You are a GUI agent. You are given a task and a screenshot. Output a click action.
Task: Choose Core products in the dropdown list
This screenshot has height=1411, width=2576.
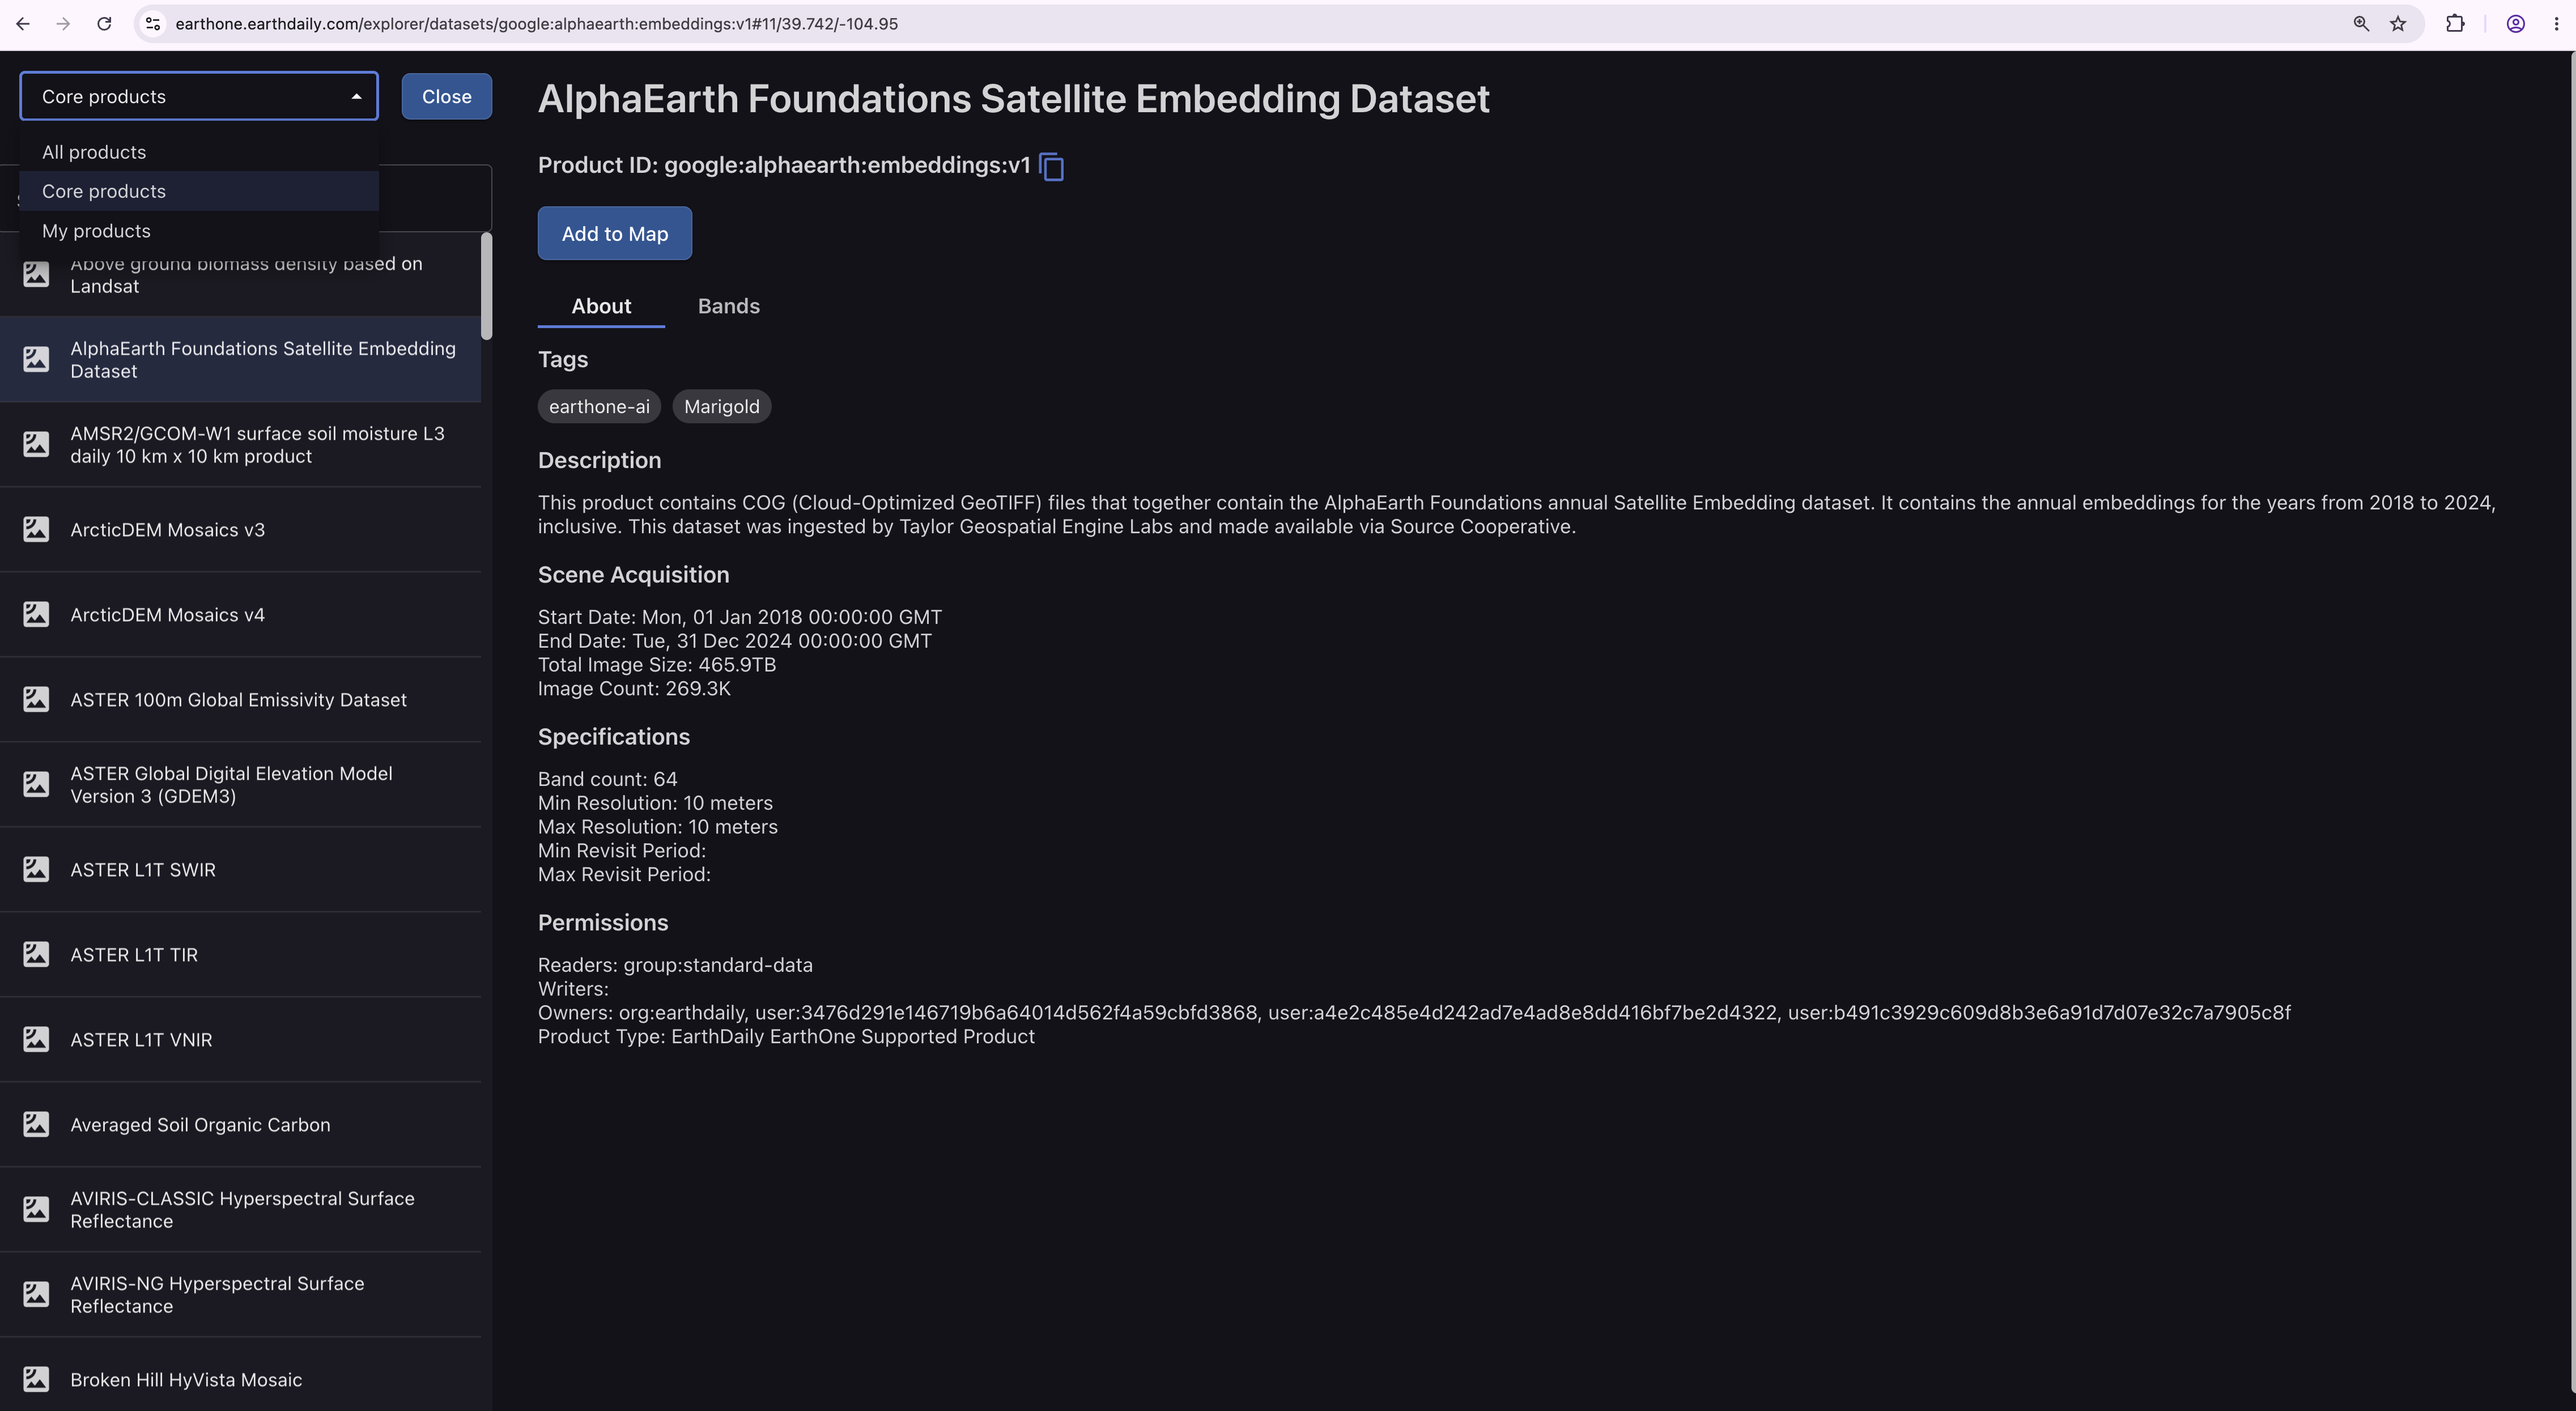[199, 191]
